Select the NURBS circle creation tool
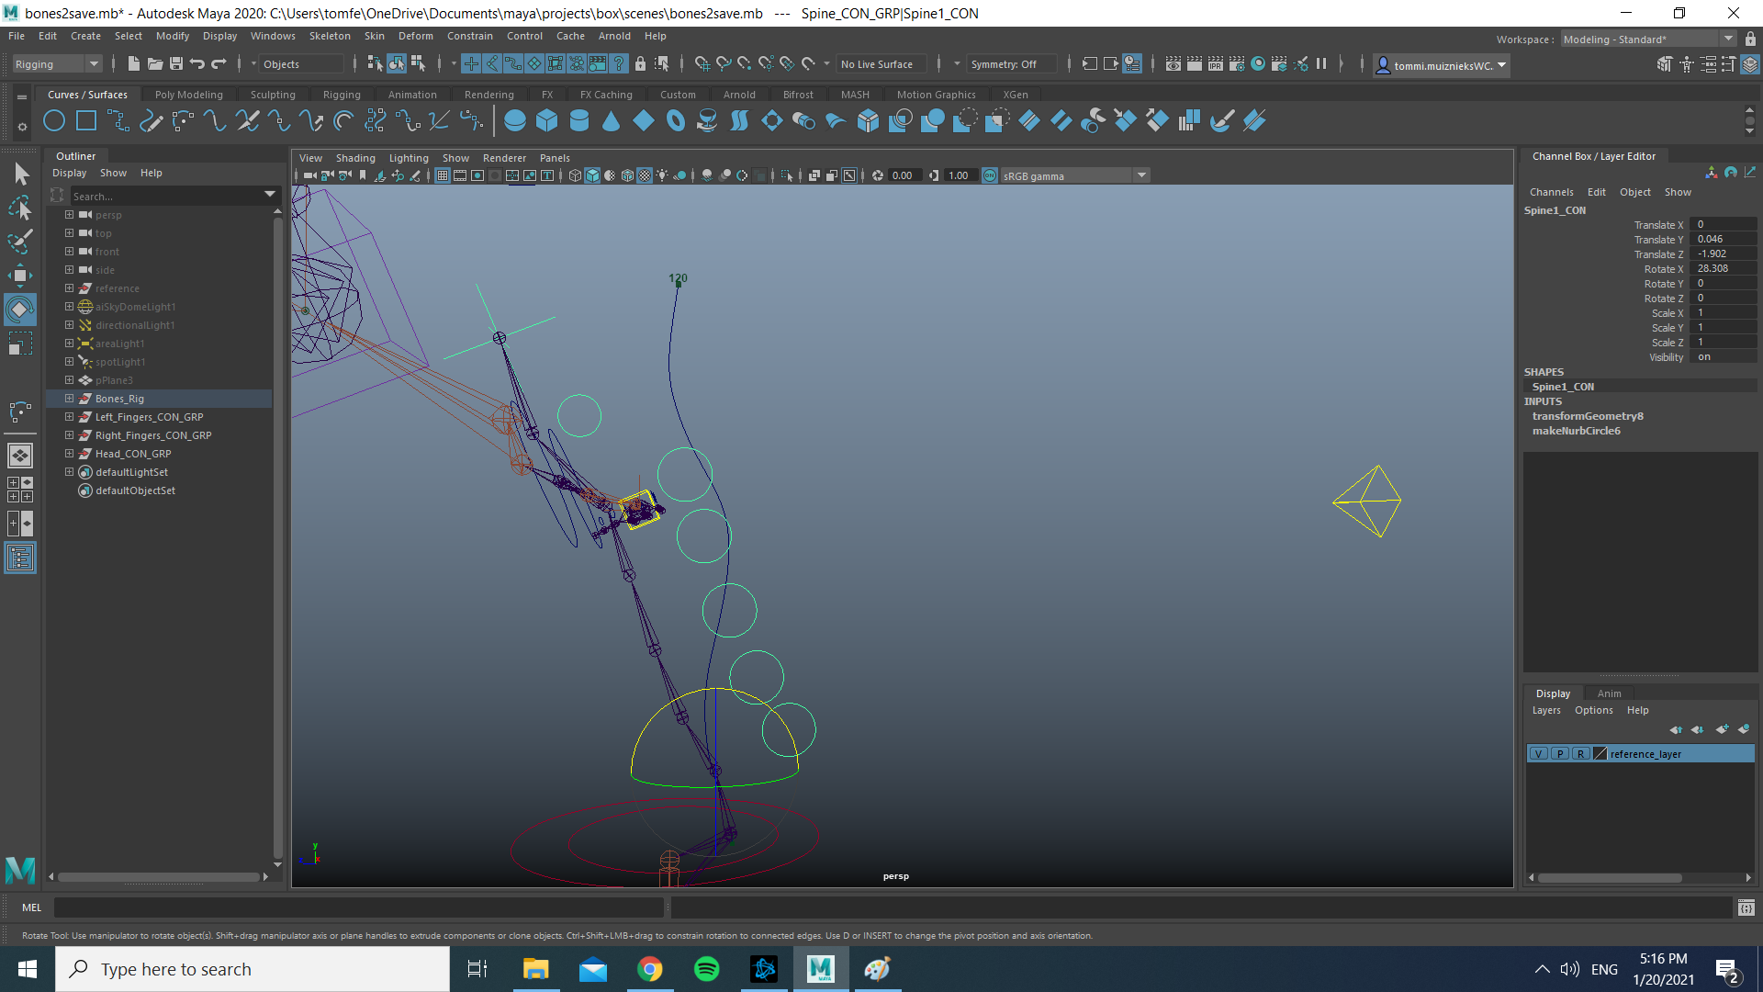 pyautogui.click(x=53, y=120)
